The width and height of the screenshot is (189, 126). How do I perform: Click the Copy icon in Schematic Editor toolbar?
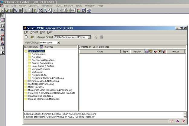tap(30, 11)
